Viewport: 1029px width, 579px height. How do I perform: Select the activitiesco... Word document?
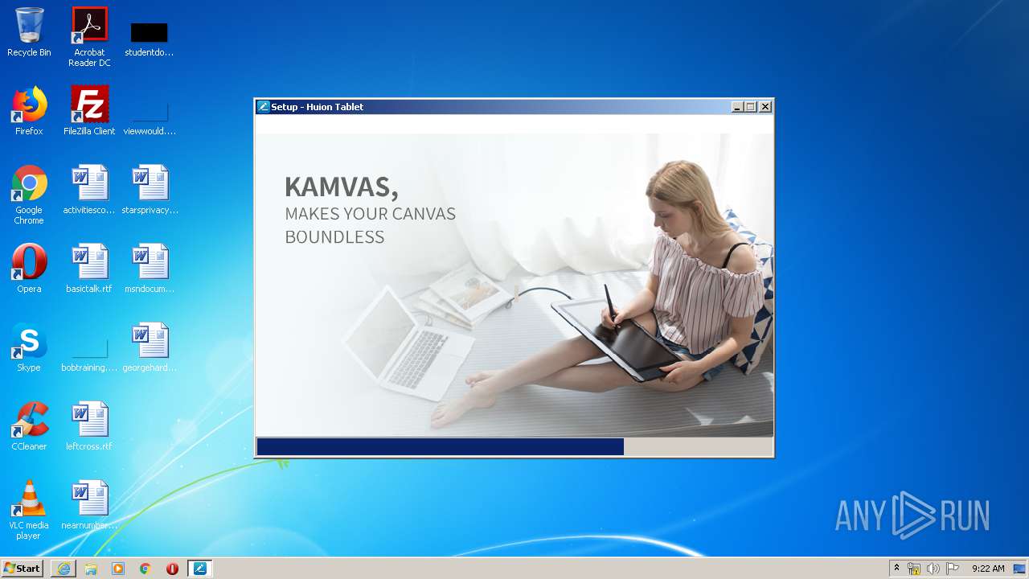[89, 190]
